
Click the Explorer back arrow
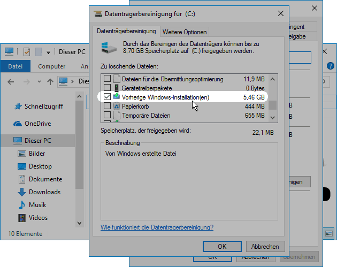(11, 82)
